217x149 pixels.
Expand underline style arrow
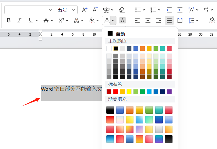click(x=37, y=21)
